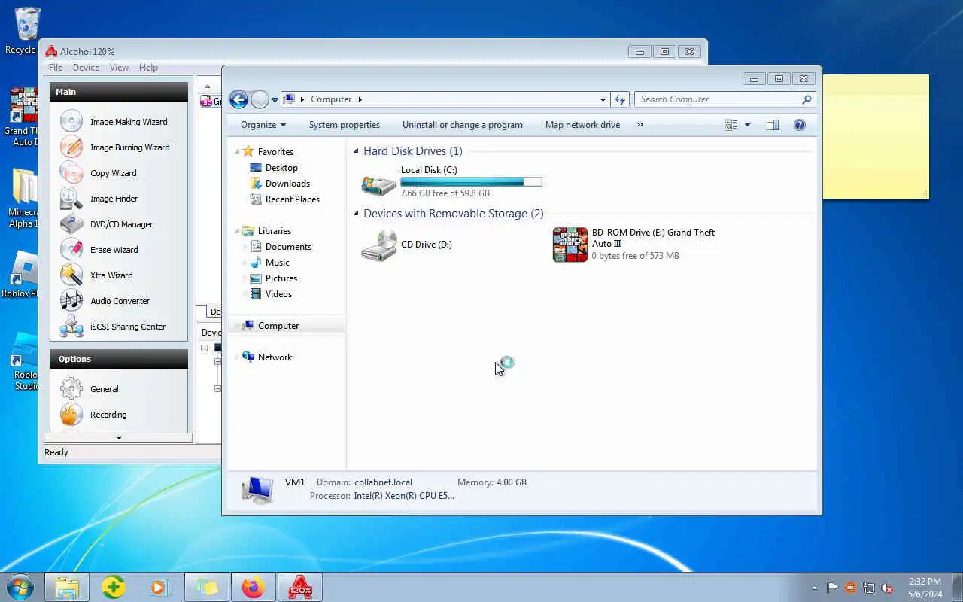Image resolution: width=963 pixels, height=602 pixels.
Task: Select BD-ROM Drive (E:) Grand Theft Auto III
Action: click(635, 245)
